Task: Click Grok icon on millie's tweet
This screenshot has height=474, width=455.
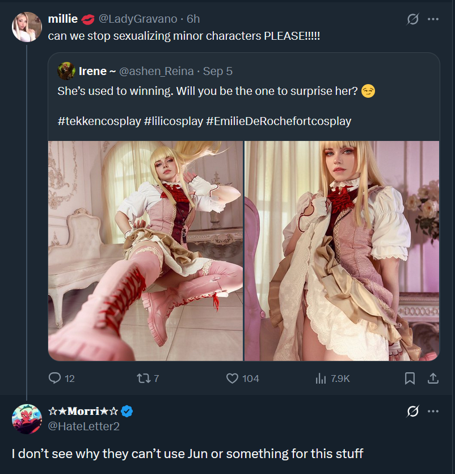Action: point(413,19)
